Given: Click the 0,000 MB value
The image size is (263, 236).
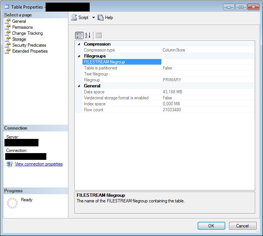Looking at the screenshot, I should click(x=171, y=104).
